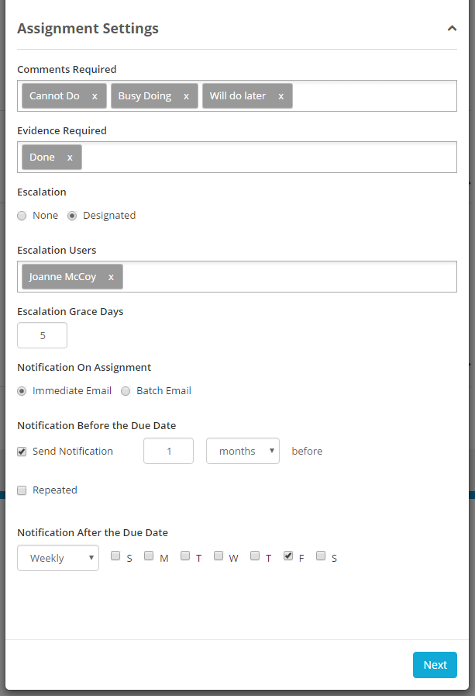Enable the Repeated checkbox
The height and width of the screenshot is (696, 475).
coord(22,490)
